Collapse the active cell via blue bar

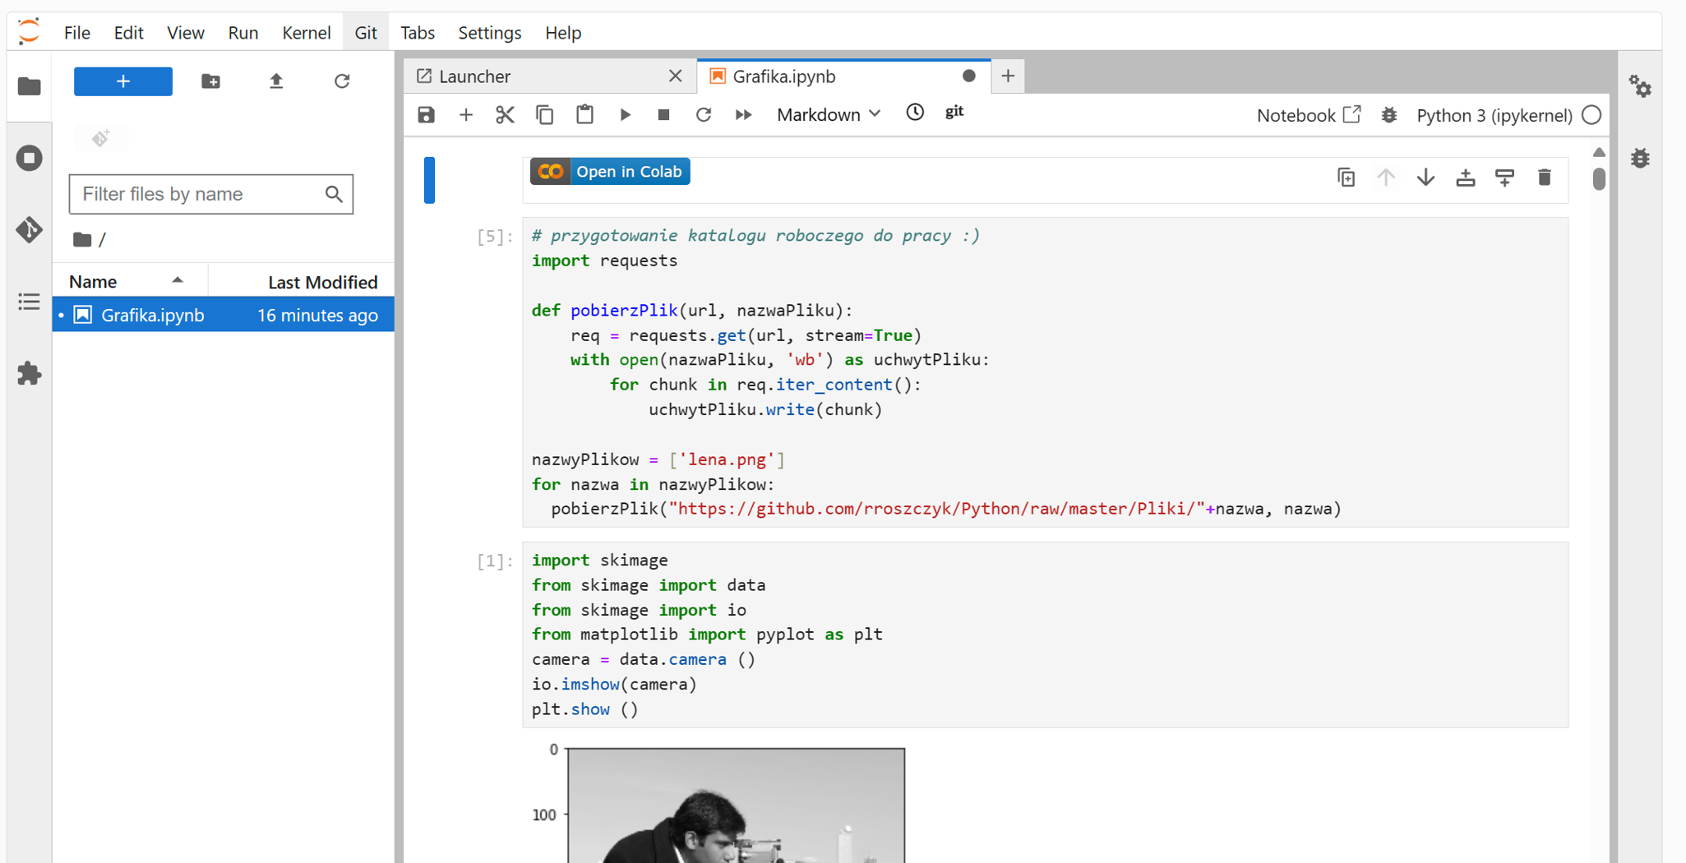(x=429, y=179)
